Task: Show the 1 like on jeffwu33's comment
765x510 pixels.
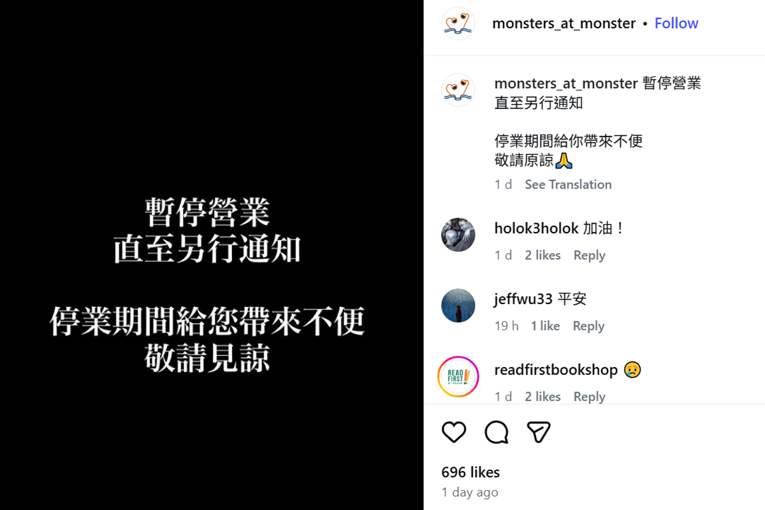Action: [x=545, y=326]
